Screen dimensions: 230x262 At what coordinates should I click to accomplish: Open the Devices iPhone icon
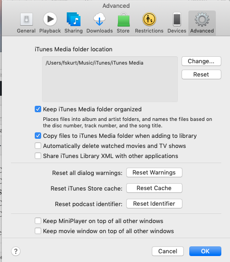[x=177, y=19]
